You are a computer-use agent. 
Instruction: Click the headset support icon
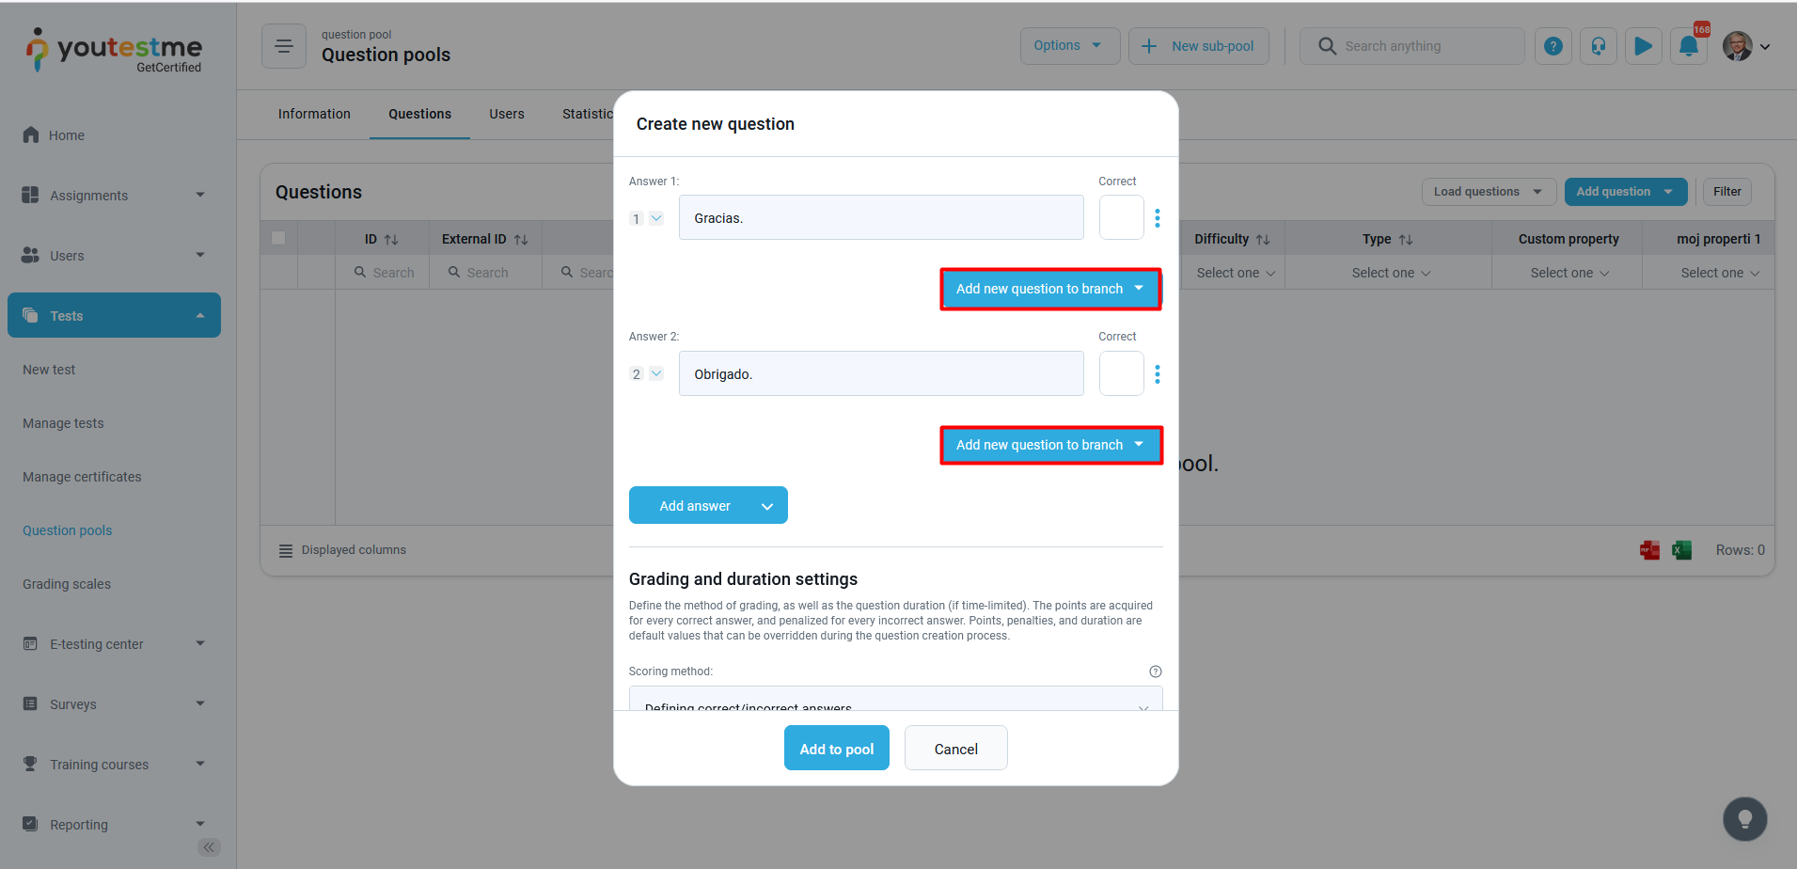coord(1598,46)
